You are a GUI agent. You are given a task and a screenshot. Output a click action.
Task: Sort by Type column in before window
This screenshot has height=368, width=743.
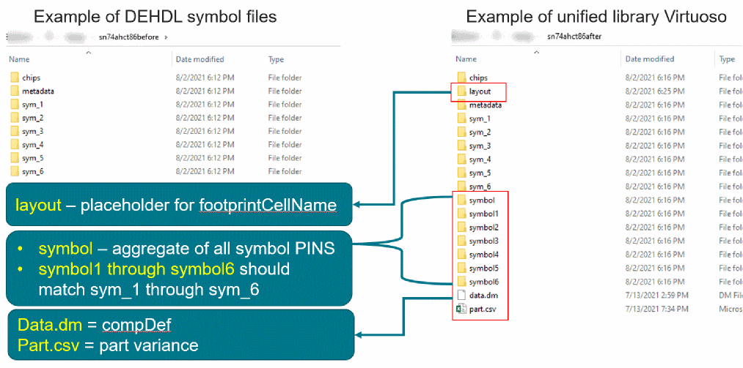pyautogui.click(x=276, y=59)
